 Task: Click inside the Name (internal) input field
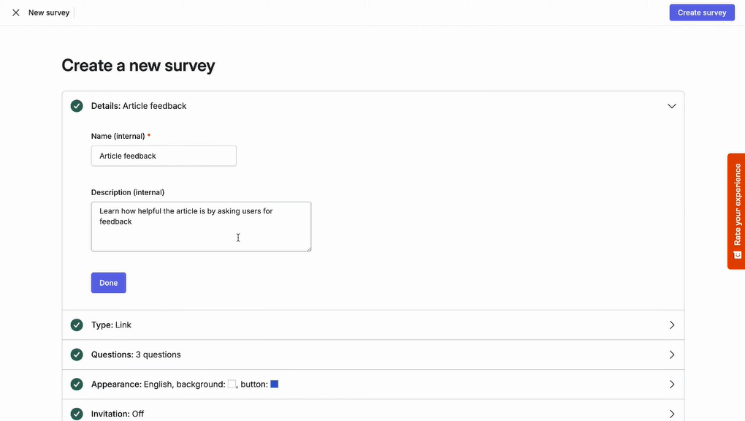click(x=163, y=155)
